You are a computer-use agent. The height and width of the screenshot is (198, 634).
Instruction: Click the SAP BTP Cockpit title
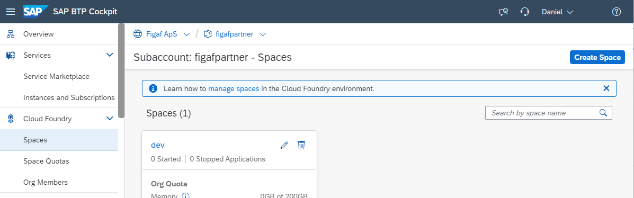click(x=85, y=12)
